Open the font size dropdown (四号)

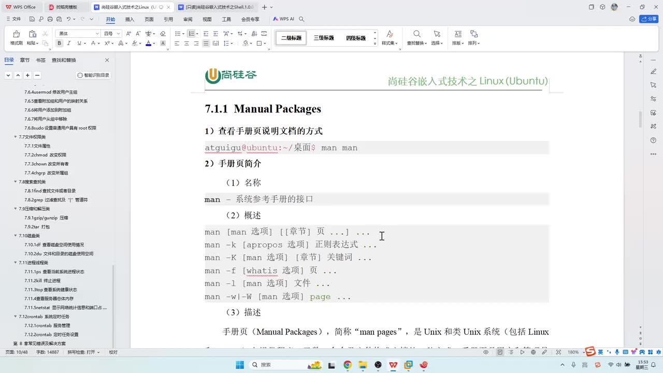tap(119, 34)
